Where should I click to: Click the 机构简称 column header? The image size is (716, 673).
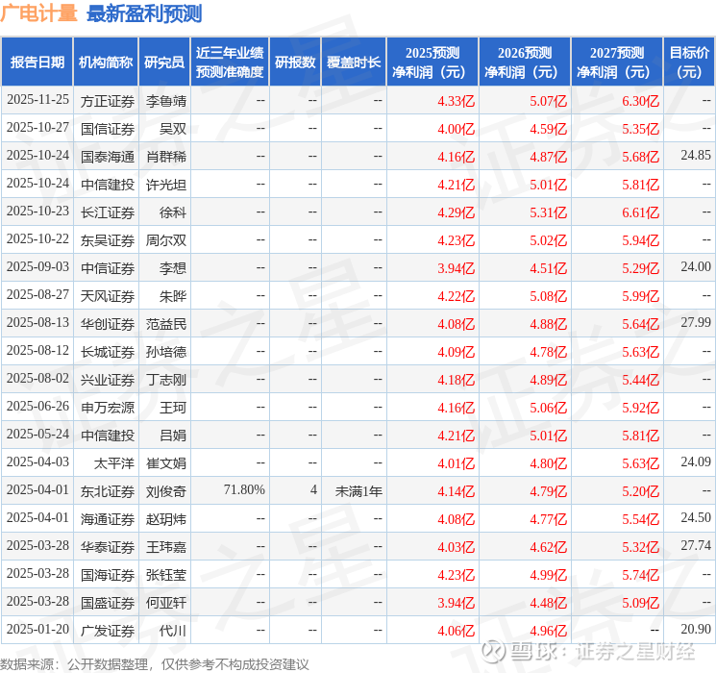(106, 62)
